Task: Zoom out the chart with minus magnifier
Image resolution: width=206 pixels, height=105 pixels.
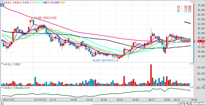Action: tap(184, 103)
